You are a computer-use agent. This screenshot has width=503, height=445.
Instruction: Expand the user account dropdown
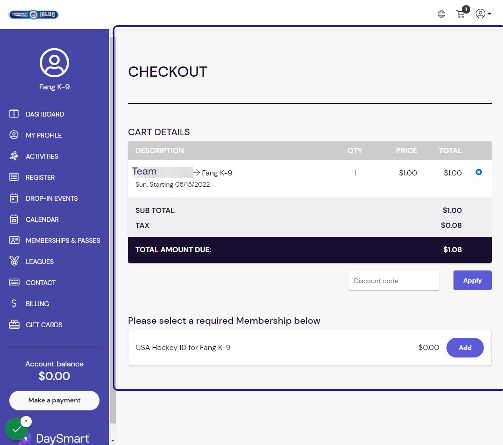483,14
